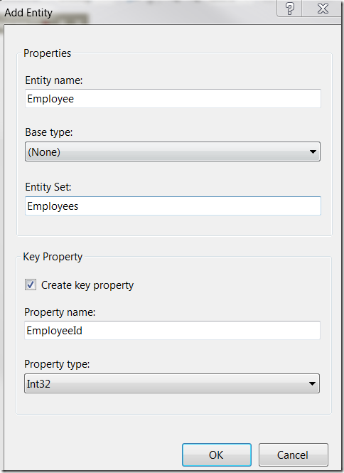
Task: Focus the Entity Set box showing Employees
Action: coord(173,206)
